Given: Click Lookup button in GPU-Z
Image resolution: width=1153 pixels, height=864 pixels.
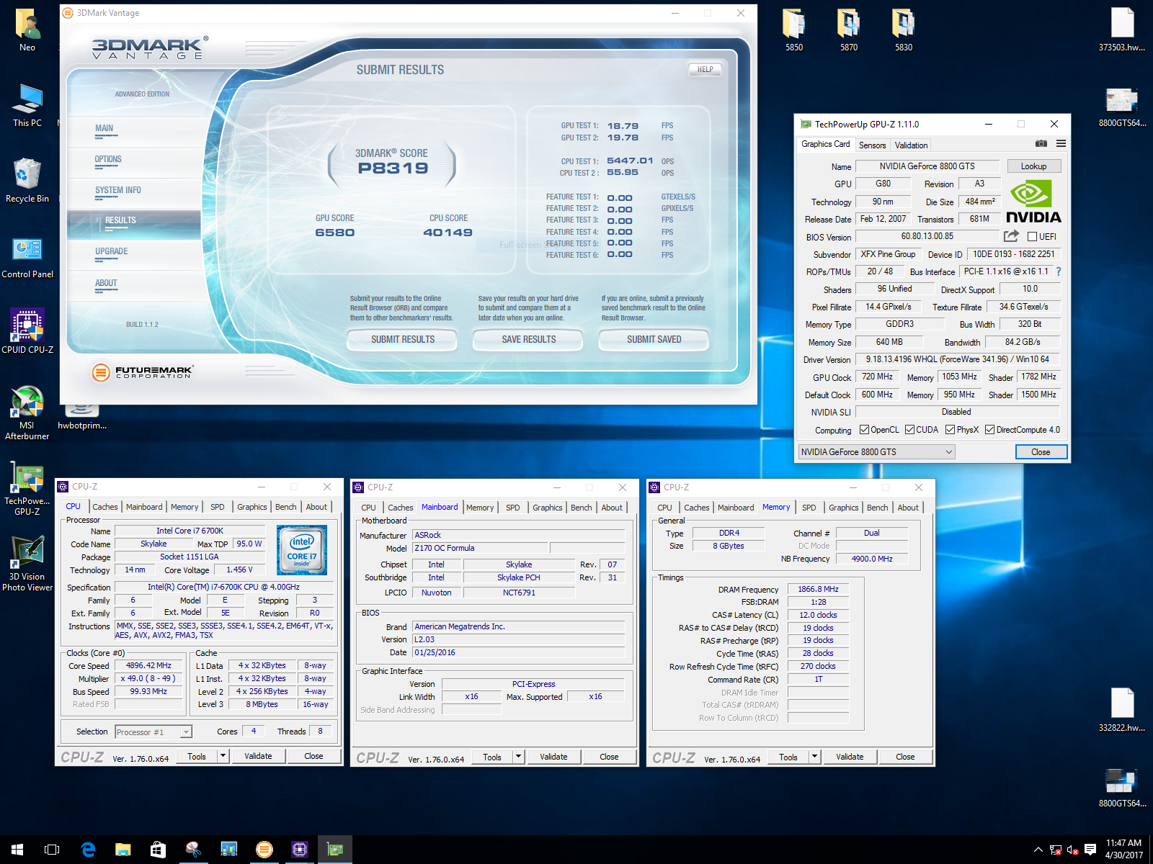Looking at the screenshot, I should [1033, 166].
